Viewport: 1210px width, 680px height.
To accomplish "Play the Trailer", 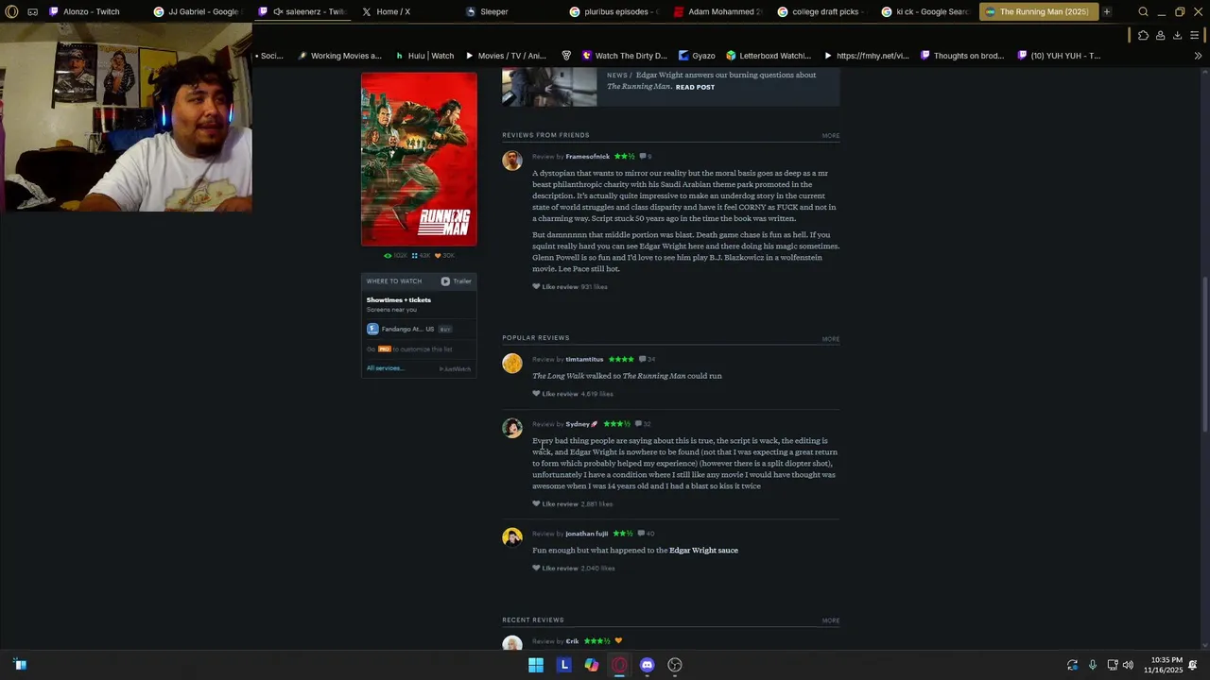I will pyautogui.click(x=456, y=281).
